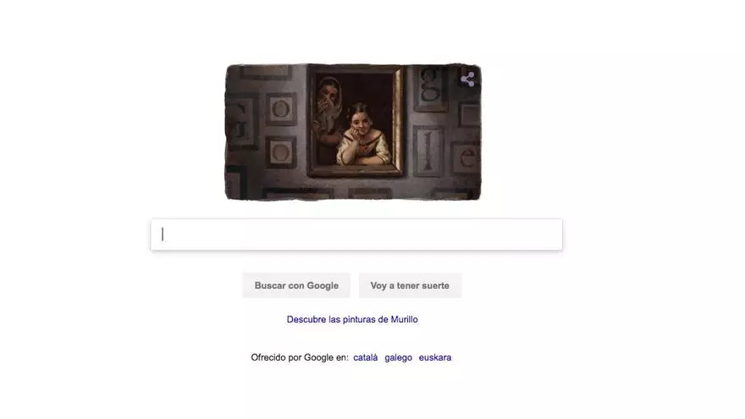Focus the Google search text box
The height and width of the screenshot is (419, 745).
tap(356, 234)
